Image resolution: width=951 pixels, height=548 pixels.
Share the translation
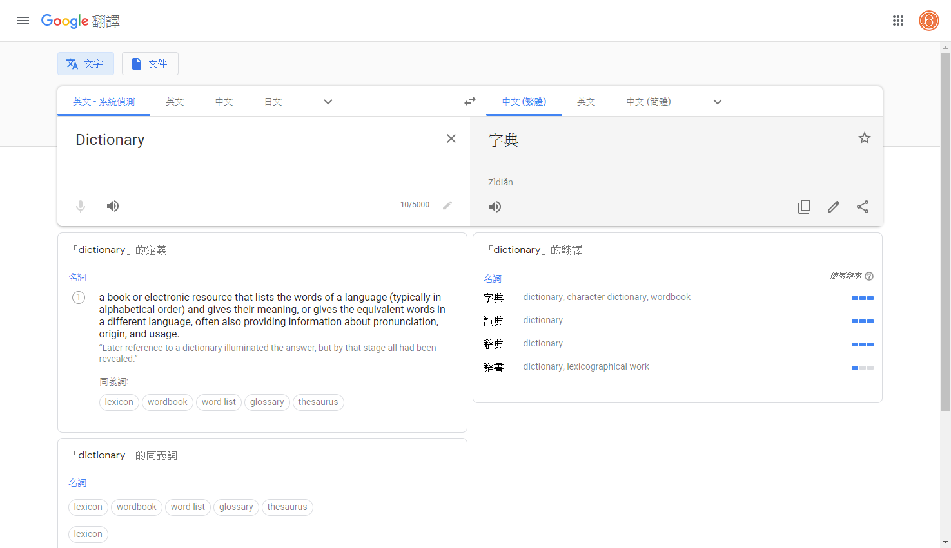point(863,207)
